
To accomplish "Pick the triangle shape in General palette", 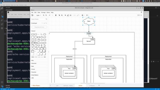I will click(x=35, y=40).
